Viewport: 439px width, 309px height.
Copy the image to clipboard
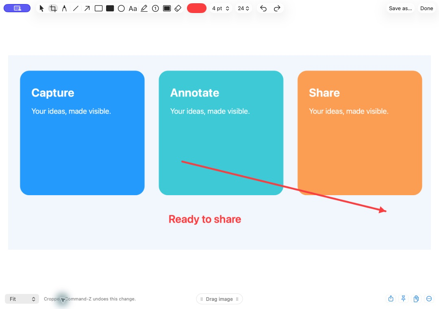[x=416, y=299]
